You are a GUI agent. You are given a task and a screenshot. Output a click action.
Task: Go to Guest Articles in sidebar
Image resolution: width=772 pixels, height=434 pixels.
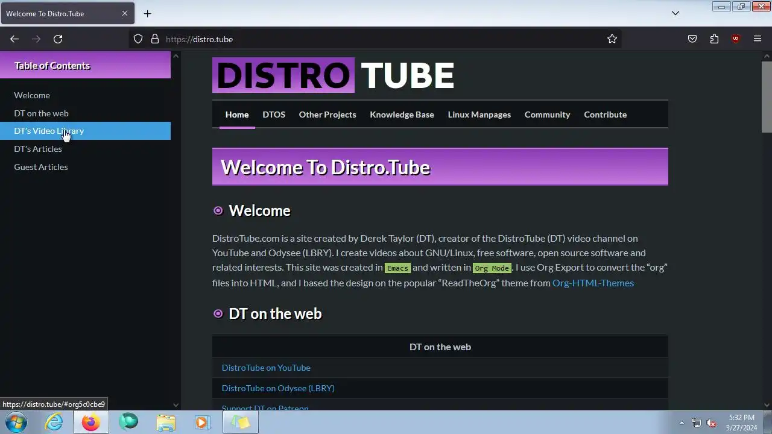(x=41, y=167)
